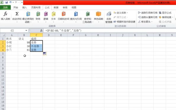The width and height of the screenshot is (176, 110).
Task: Select column B header
Action: point(24,35)
